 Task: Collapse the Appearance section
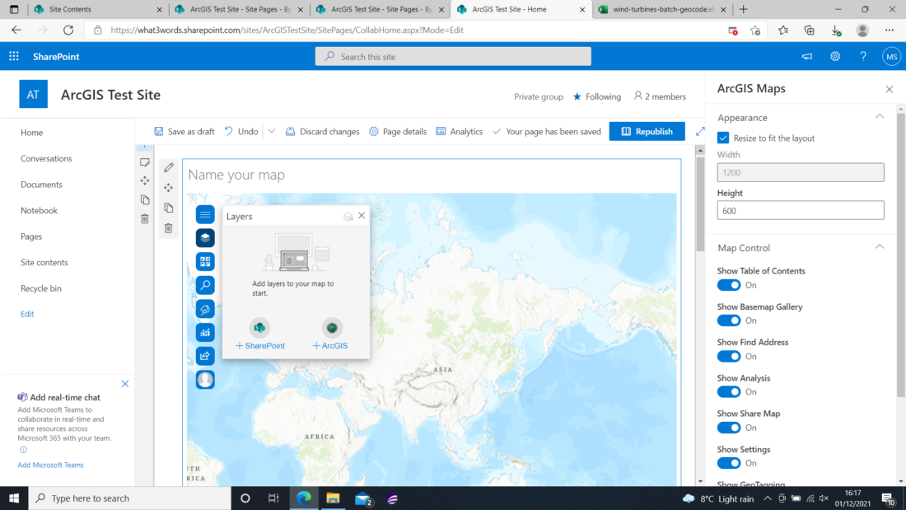tap(880, 117)
